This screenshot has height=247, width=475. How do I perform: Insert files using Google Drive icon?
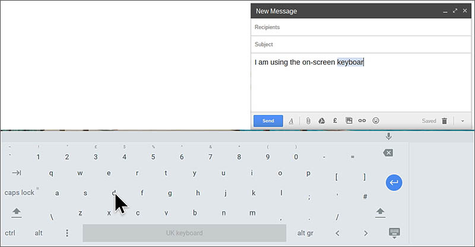click(321, 121)
